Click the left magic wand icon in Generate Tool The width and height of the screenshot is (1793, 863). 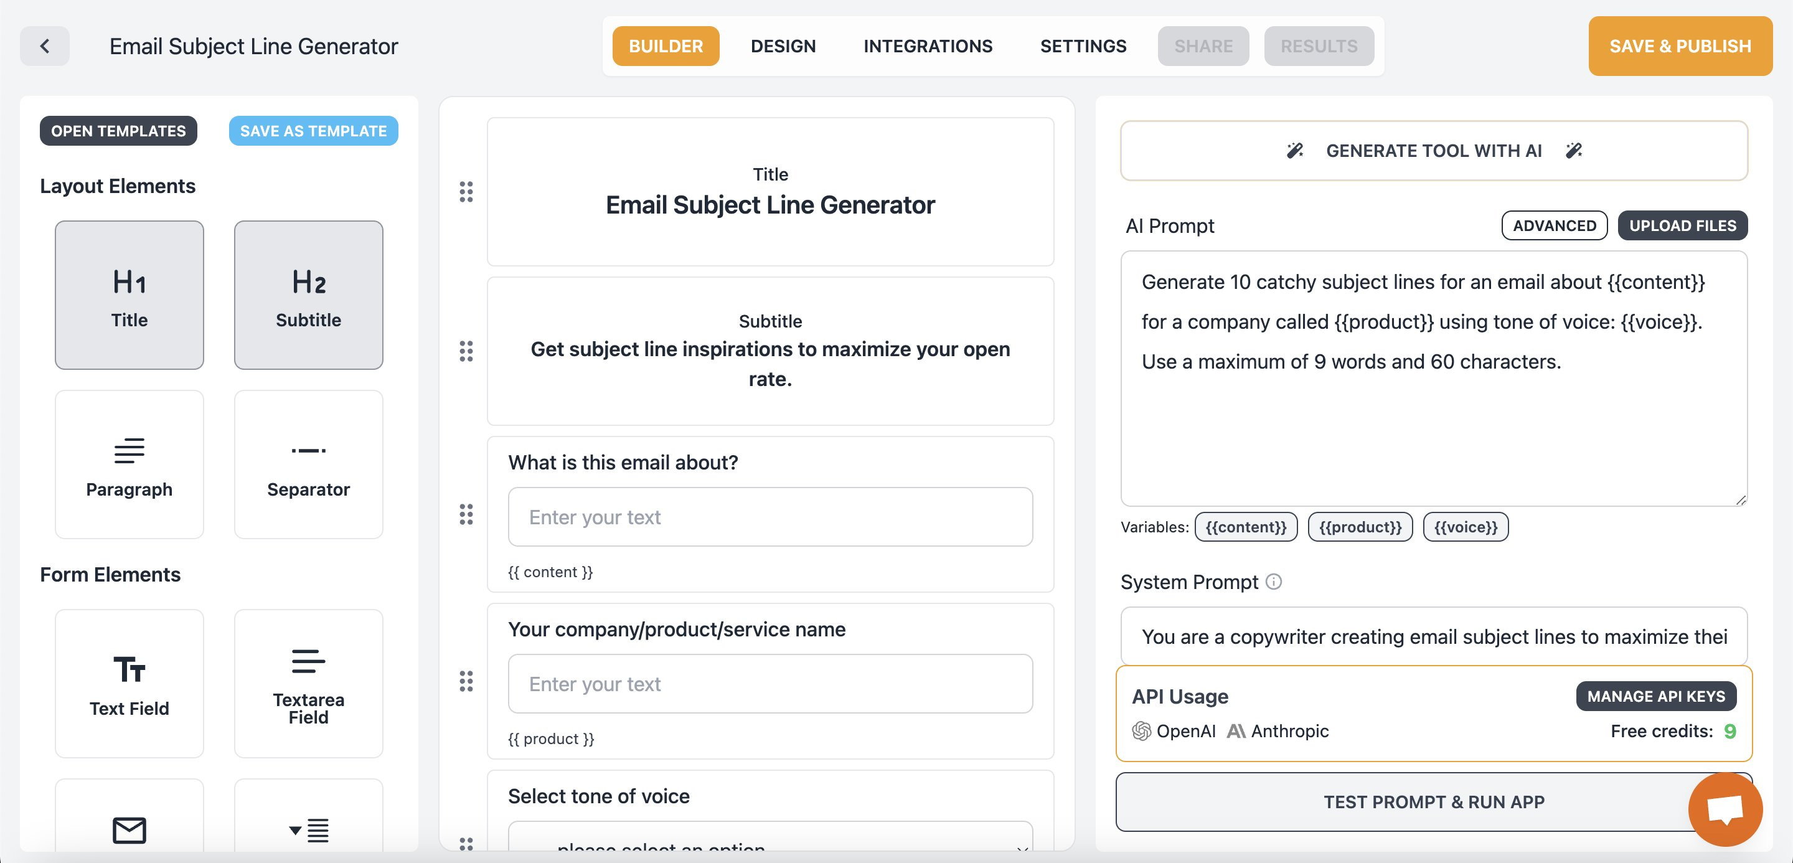tap(1295, 150)
